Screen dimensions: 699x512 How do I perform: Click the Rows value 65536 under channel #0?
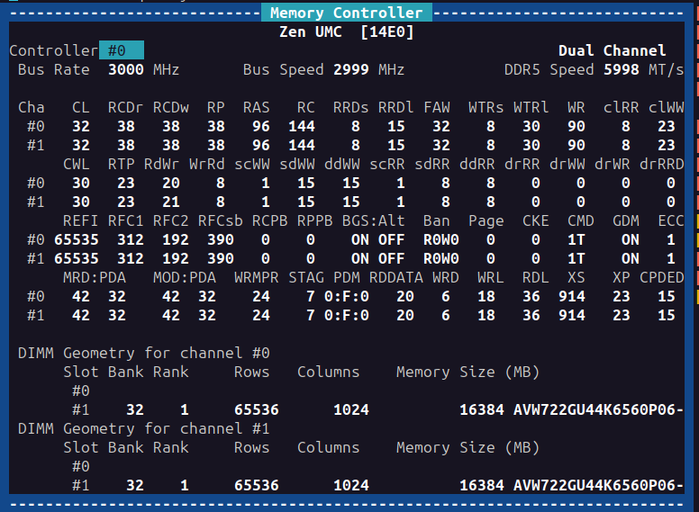257,410
